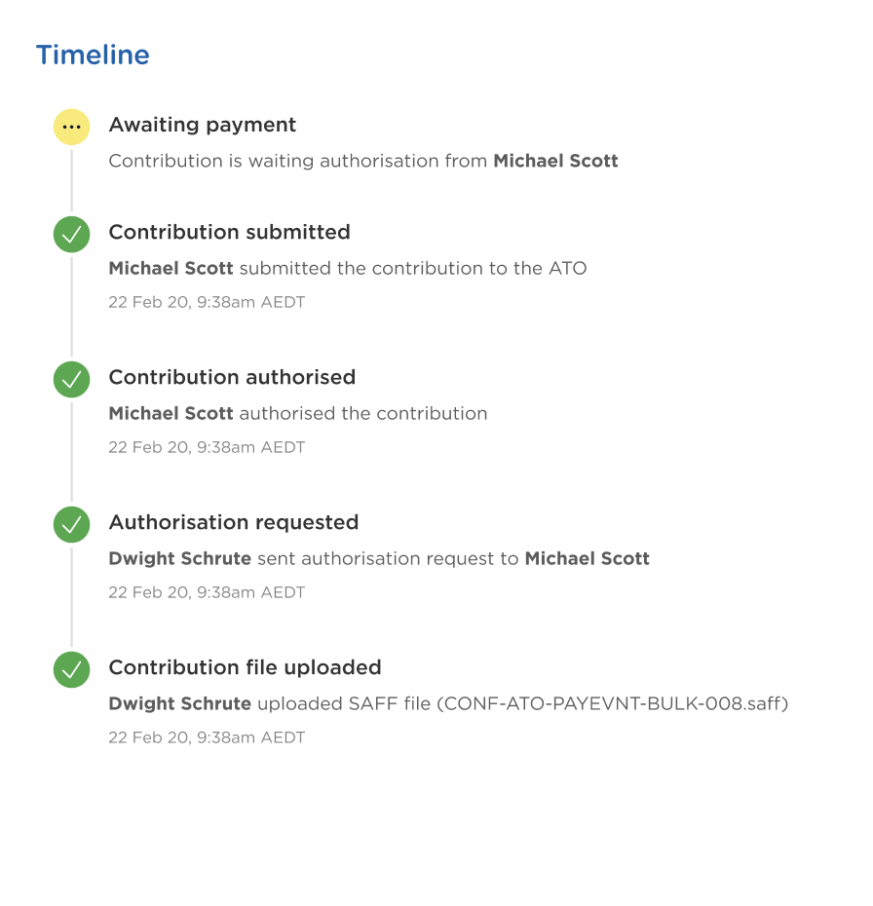Select the Contribution file uploaded step title
873x906 pixels.
pos(245,667)
